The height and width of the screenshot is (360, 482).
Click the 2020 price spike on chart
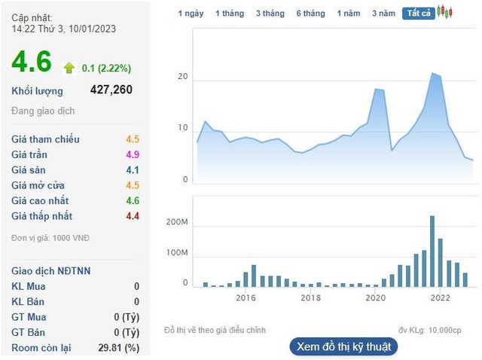click(x=378, y=90)
